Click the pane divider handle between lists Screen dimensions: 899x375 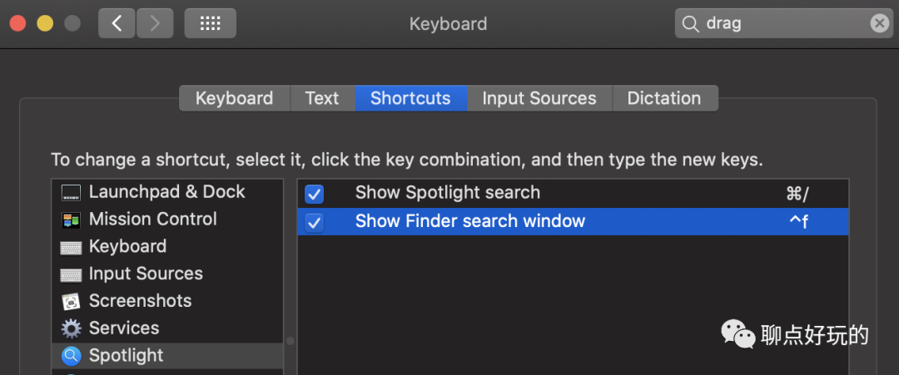[291, 341]
